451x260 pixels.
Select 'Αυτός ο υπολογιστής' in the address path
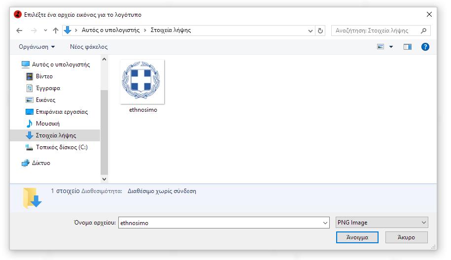(110, 30)
